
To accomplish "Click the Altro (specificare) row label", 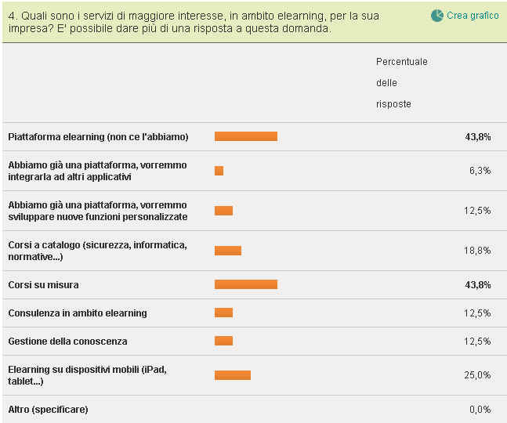I will coord(48,409).
